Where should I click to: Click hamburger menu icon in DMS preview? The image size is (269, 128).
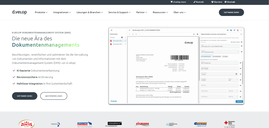111,30
